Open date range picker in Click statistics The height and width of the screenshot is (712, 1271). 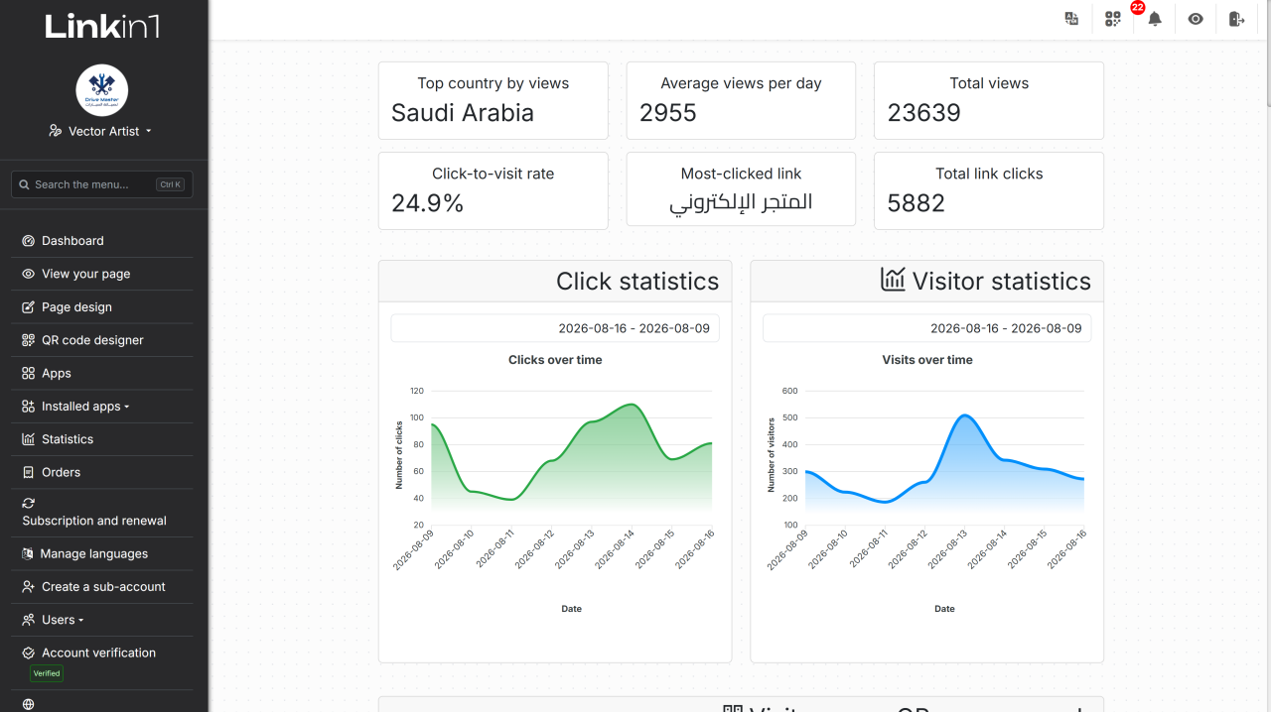[x=555, y=328]
